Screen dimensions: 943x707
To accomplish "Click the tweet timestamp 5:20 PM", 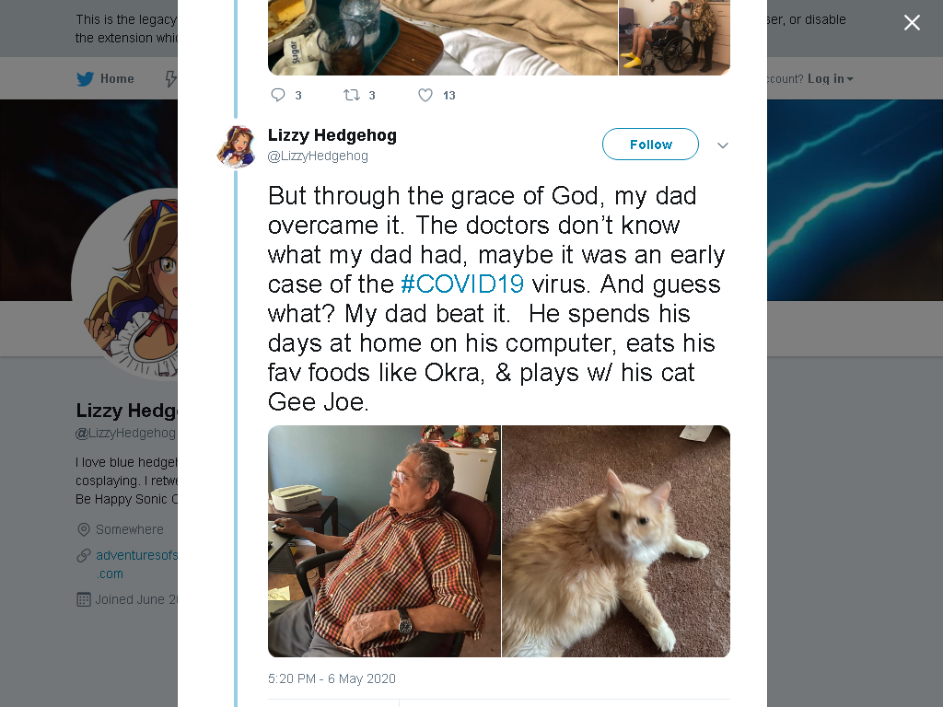I will (332, 678).
